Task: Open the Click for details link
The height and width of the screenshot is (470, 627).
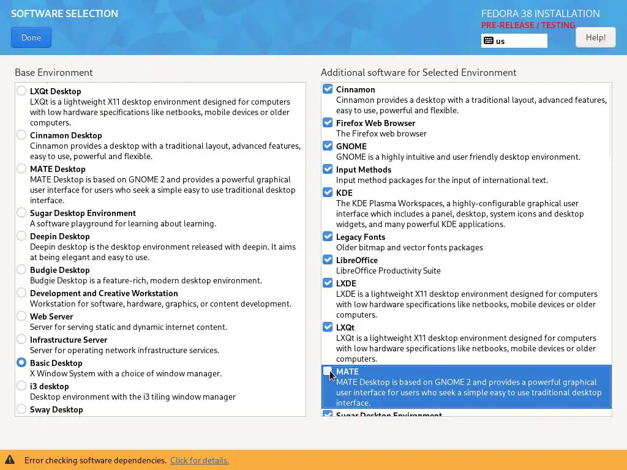Action: point(200,460)
